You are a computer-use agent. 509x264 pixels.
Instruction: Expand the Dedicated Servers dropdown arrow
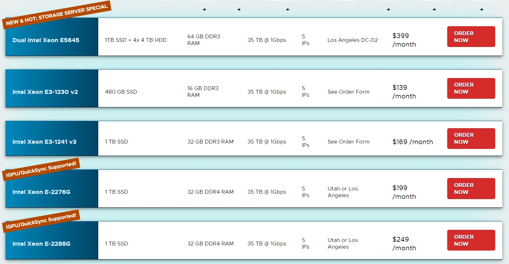[x=288, y=10]
